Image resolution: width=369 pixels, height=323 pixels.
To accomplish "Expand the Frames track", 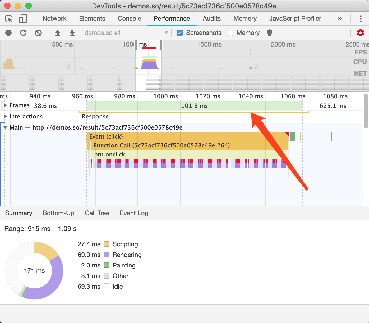I will point(5,105).
